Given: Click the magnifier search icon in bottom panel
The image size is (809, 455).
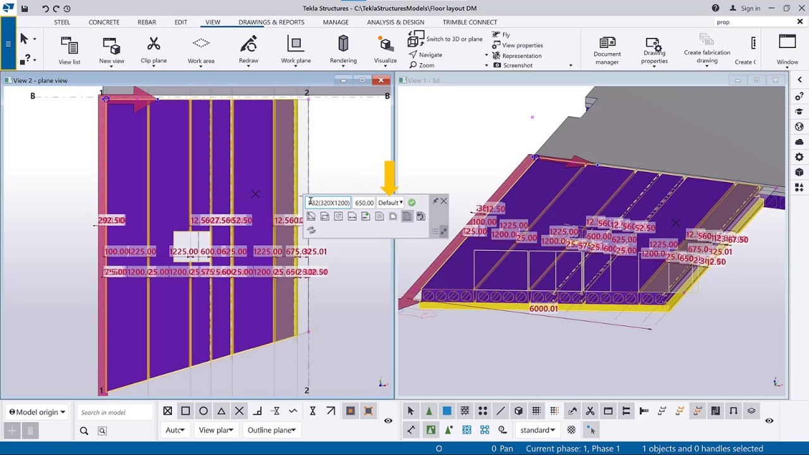Looking at the screenshot, I should tap(84, 431).
